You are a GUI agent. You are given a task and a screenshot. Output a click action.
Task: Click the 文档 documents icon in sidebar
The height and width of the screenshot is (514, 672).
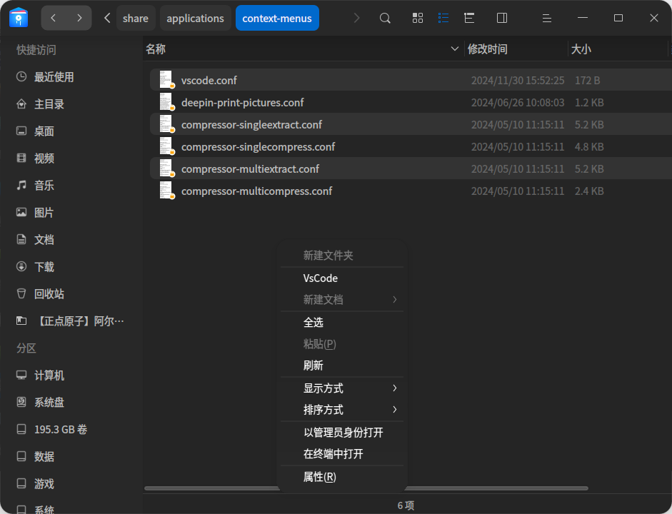point(21,239)
